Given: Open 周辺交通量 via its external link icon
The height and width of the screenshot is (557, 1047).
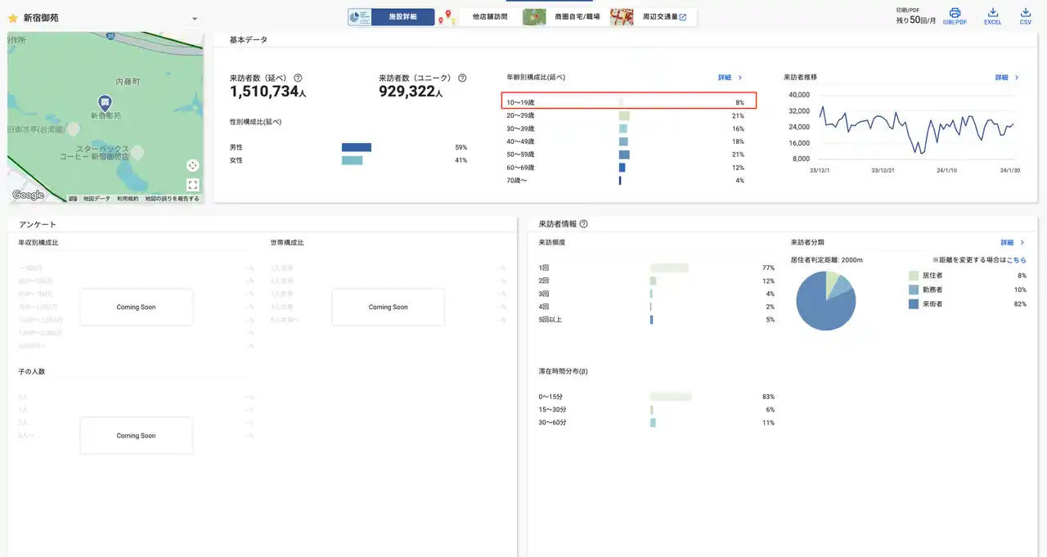Looking at the screenshot, I should pos(681,16).
